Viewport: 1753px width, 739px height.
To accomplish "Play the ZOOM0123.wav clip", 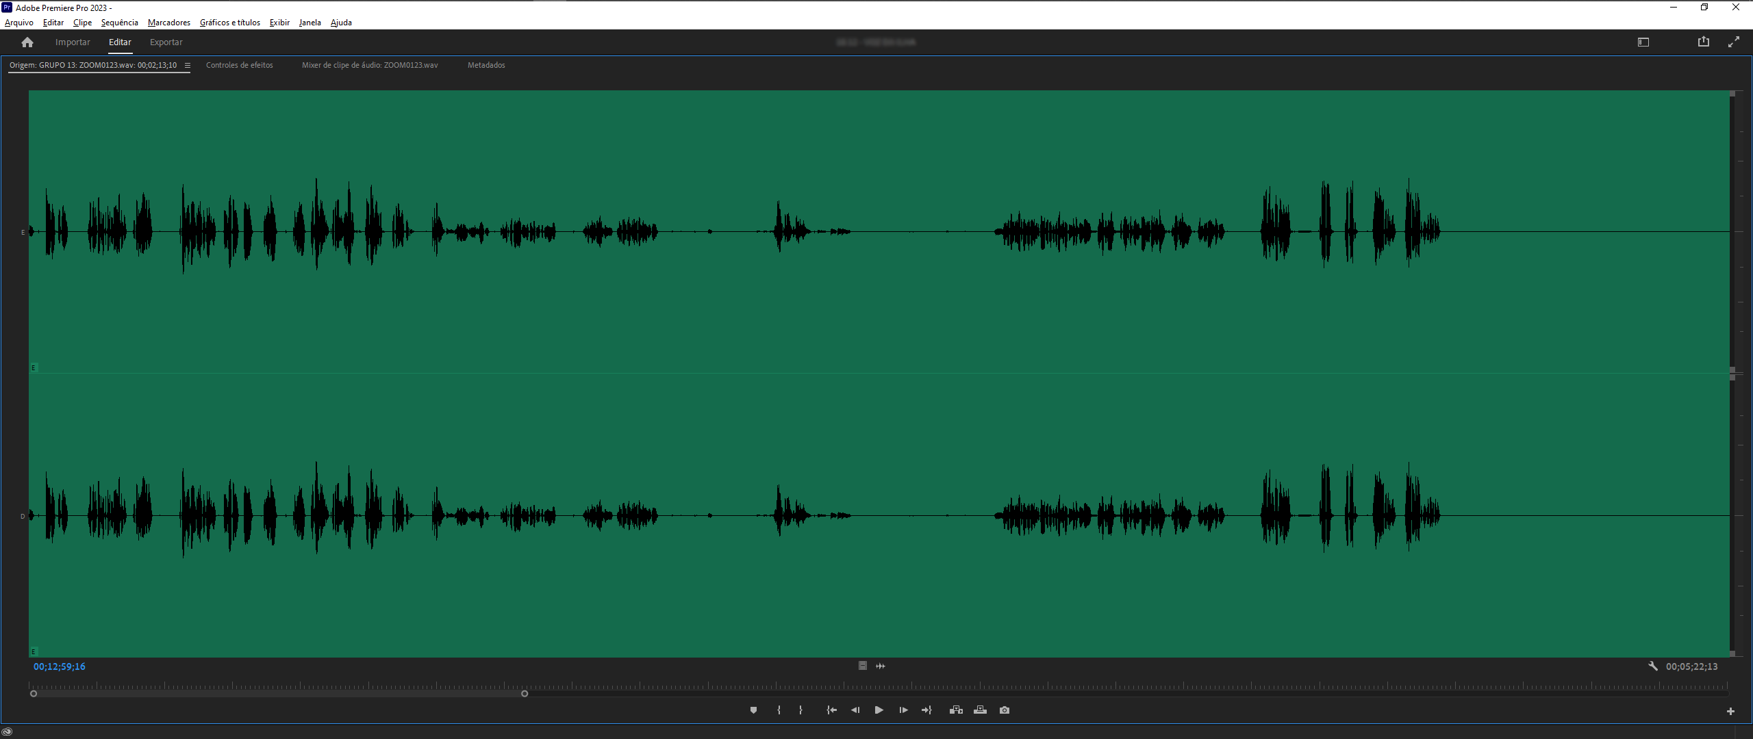I will point(879,710).
